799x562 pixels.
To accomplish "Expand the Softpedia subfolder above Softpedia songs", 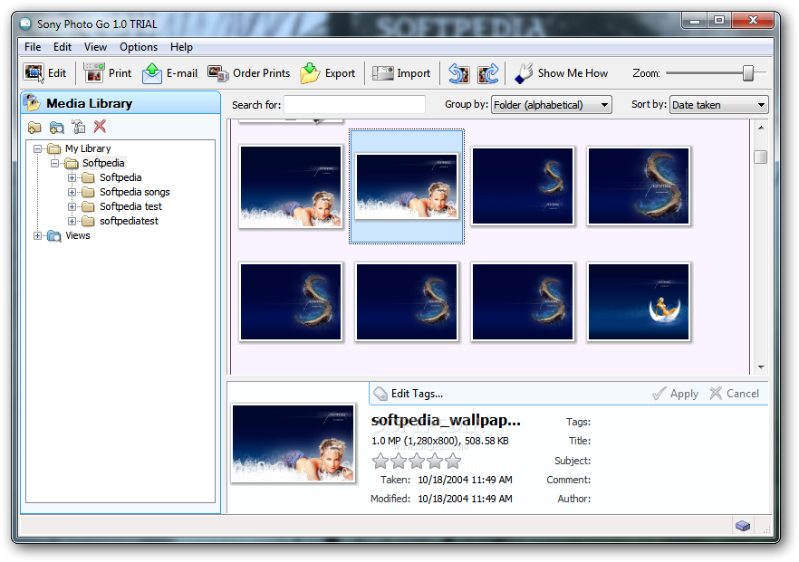I will tap(72, 178).
